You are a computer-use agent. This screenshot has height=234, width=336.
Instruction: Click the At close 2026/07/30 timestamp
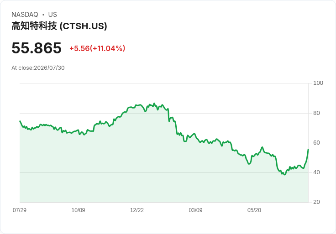(x=38, y=68)
